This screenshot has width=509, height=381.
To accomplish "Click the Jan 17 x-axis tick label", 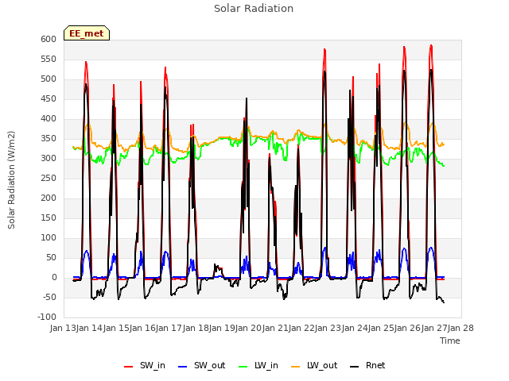I will click(x=169, y=328).
